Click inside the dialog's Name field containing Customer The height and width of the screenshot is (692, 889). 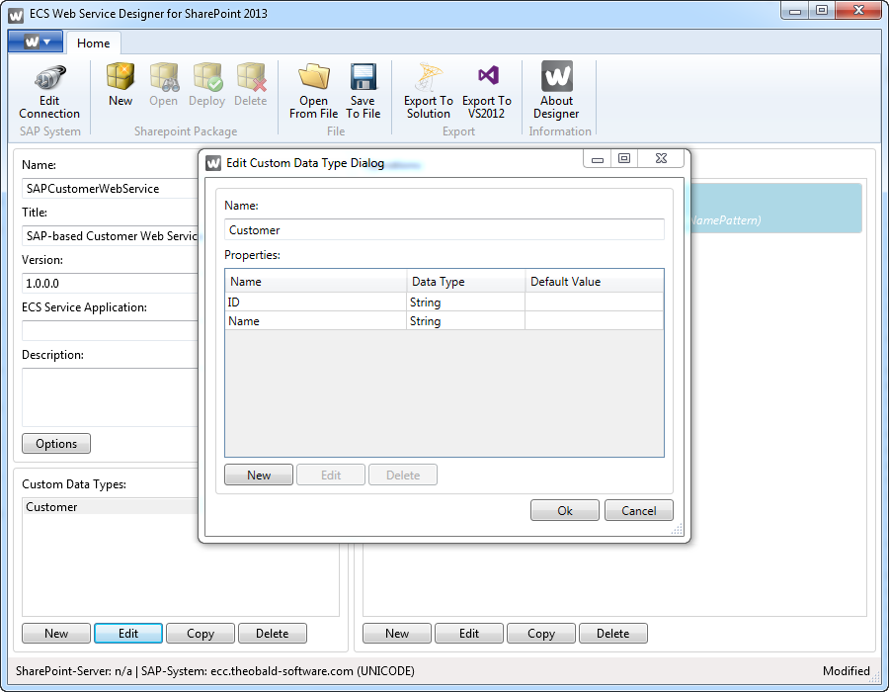[444, 230]
